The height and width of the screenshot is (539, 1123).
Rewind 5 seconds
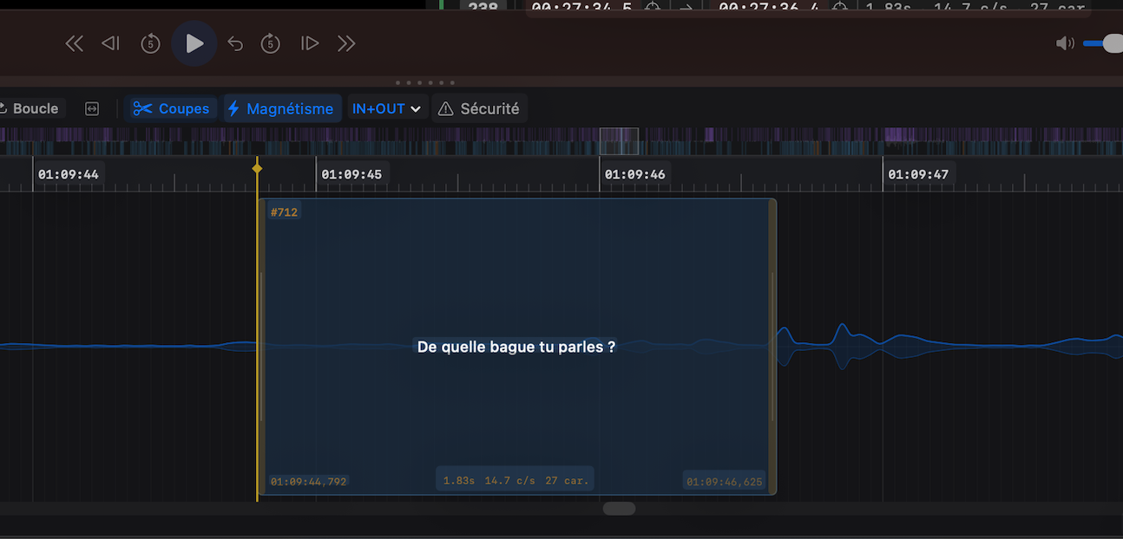[x=150, y=43]
